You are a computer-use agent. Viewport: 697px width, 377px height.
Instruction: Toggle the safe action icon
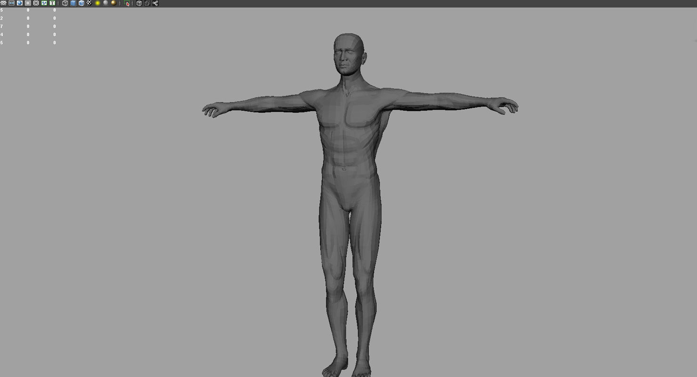(x=44, y=3)
